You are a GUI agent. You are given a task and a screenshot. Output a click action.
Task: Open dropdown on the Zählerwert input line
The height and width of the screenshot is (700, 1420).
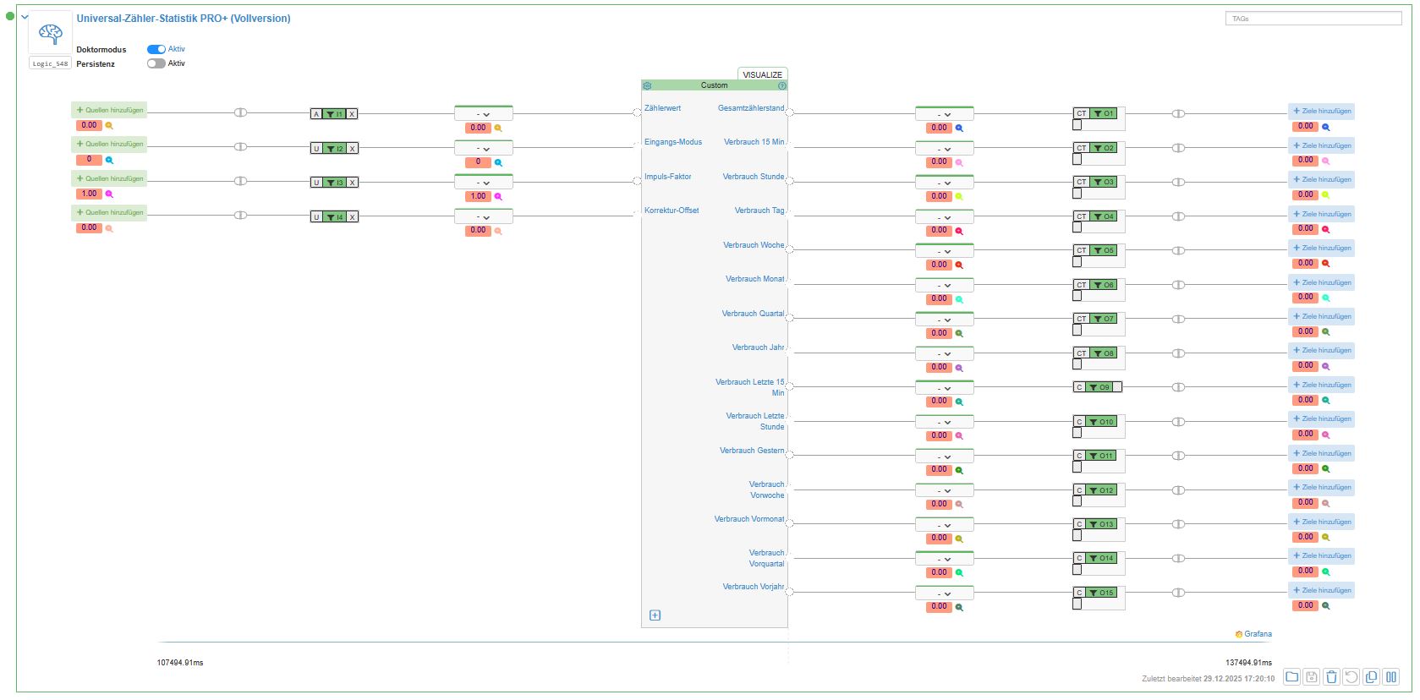coord(483,114)
